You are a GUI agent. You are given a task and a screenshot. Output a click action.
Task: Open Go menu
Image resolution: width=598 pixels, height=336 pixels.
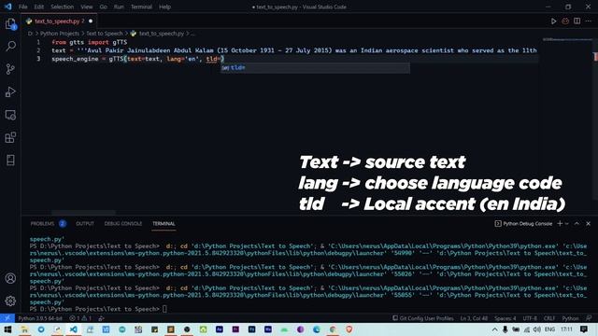(x=104, y=7)
